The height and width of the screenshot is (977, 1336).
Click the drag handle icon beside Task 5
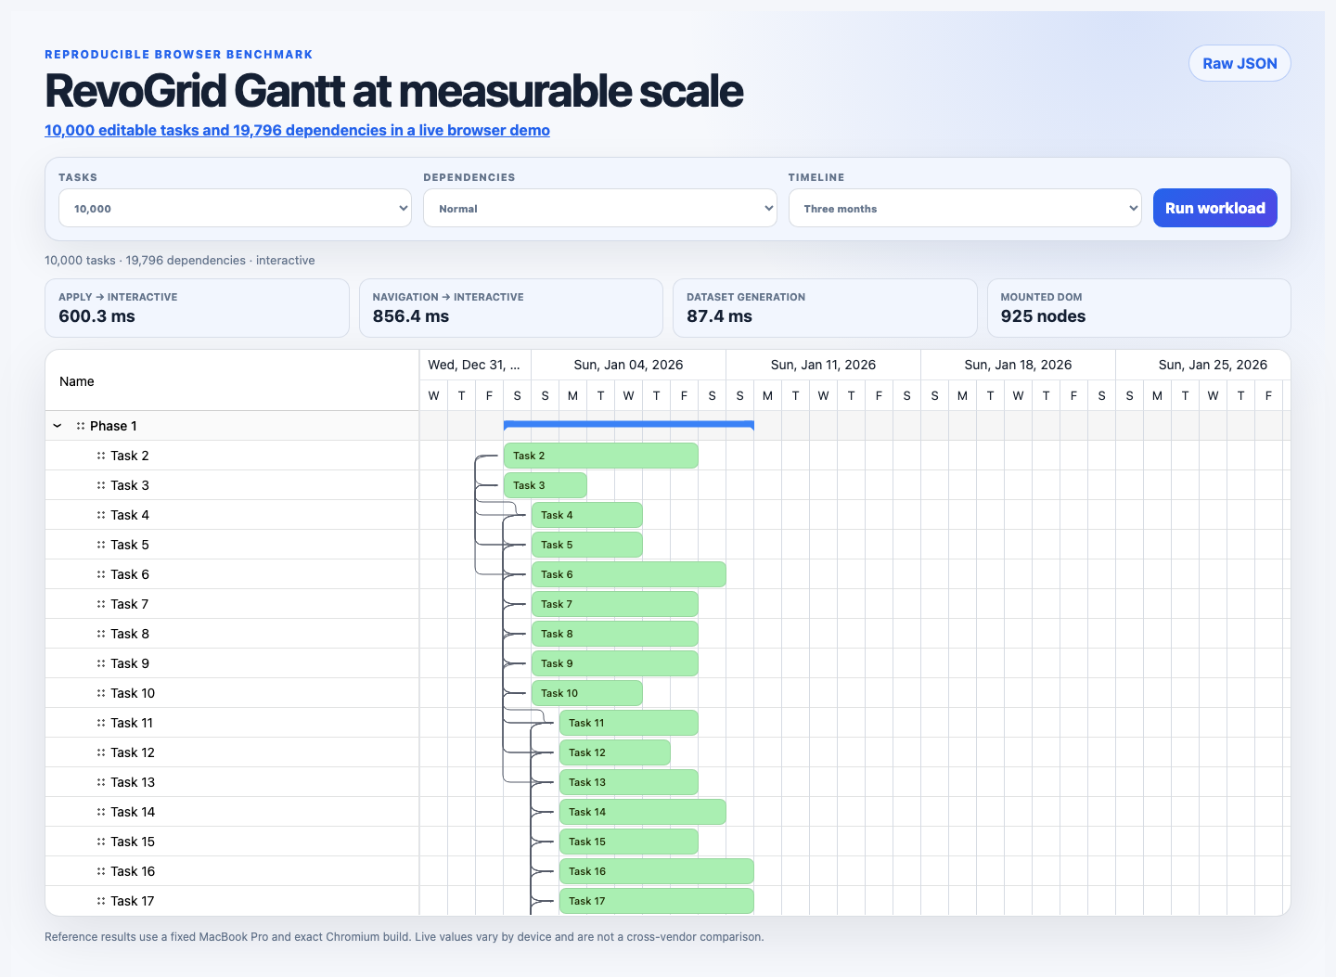101,545
